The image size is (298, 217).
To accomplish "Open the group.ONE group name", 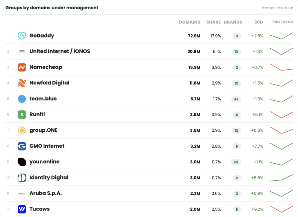I will coord(44,130).
